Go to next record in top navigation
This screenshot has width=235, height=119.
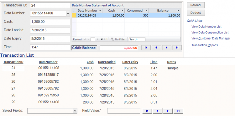pyautogui.click(x=167, y=48)
